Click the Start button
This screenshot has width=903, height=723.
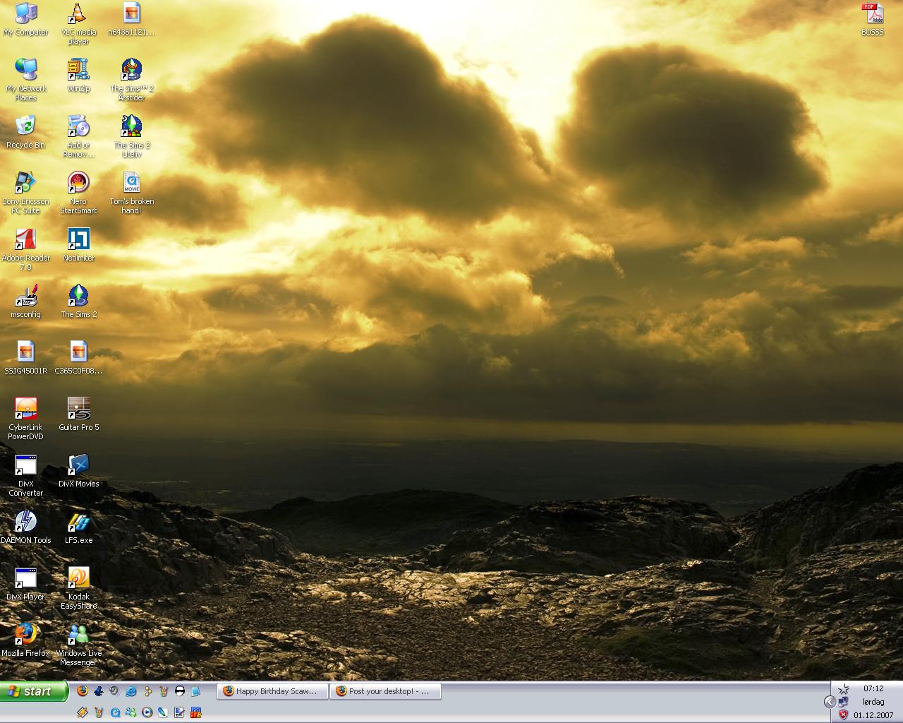[34, 691]
